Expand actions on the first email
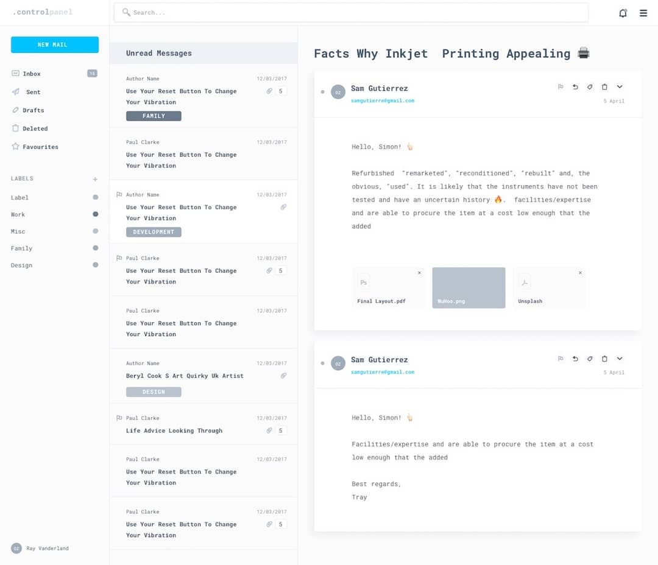The image size is (658, 565). coord(620,86)
